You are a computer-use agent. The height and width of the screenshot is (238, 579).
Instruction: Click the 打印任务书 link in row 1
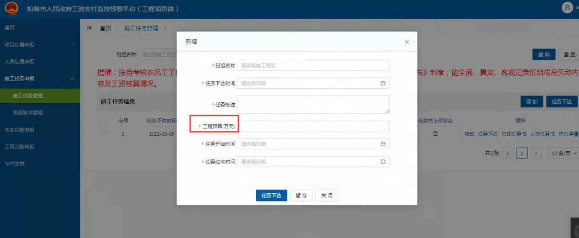point(514,134)
